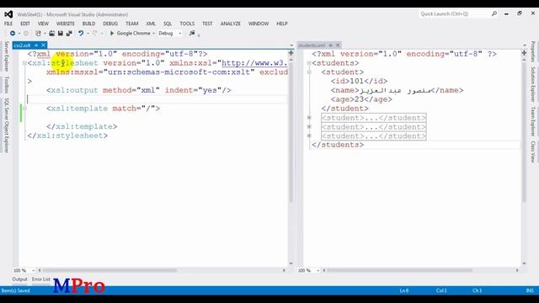Click the Find in Files toolbar icon
Image resolution: width=539 pixels, height=303 pixels.
[x=192, y=34]
